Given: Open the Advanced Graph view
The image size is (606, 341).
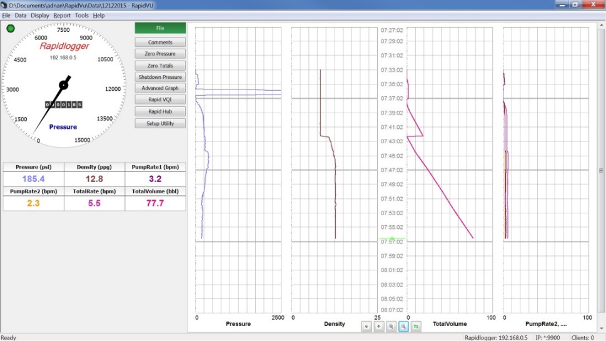Looking at the screenshot, I should 160,88.
